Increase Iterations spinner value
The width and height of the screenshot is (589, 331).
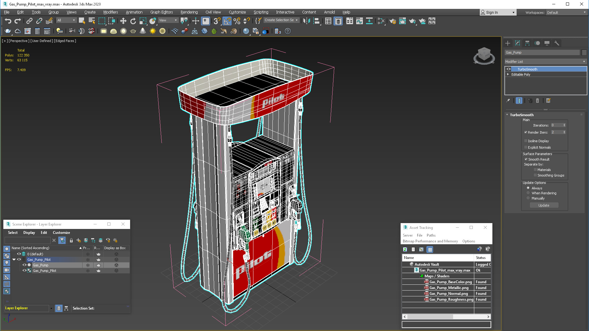(564, 124)
